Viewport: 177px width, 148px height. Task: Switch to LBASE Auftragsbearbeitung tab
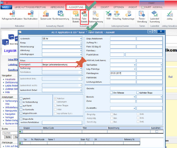30,7
